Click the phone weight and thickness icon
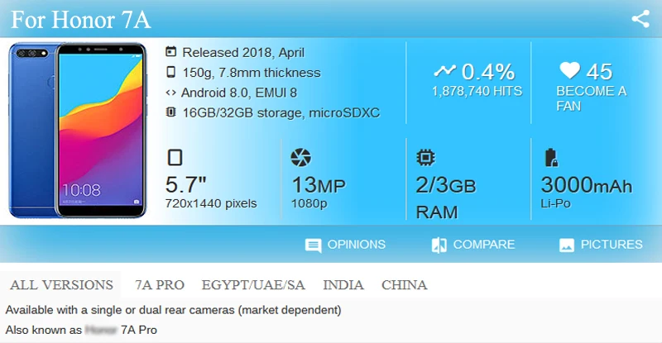 pos(170,72)
